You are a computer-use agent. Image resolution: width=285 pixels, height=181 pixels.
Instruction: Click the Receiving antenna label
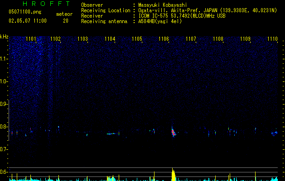[104, 21]
